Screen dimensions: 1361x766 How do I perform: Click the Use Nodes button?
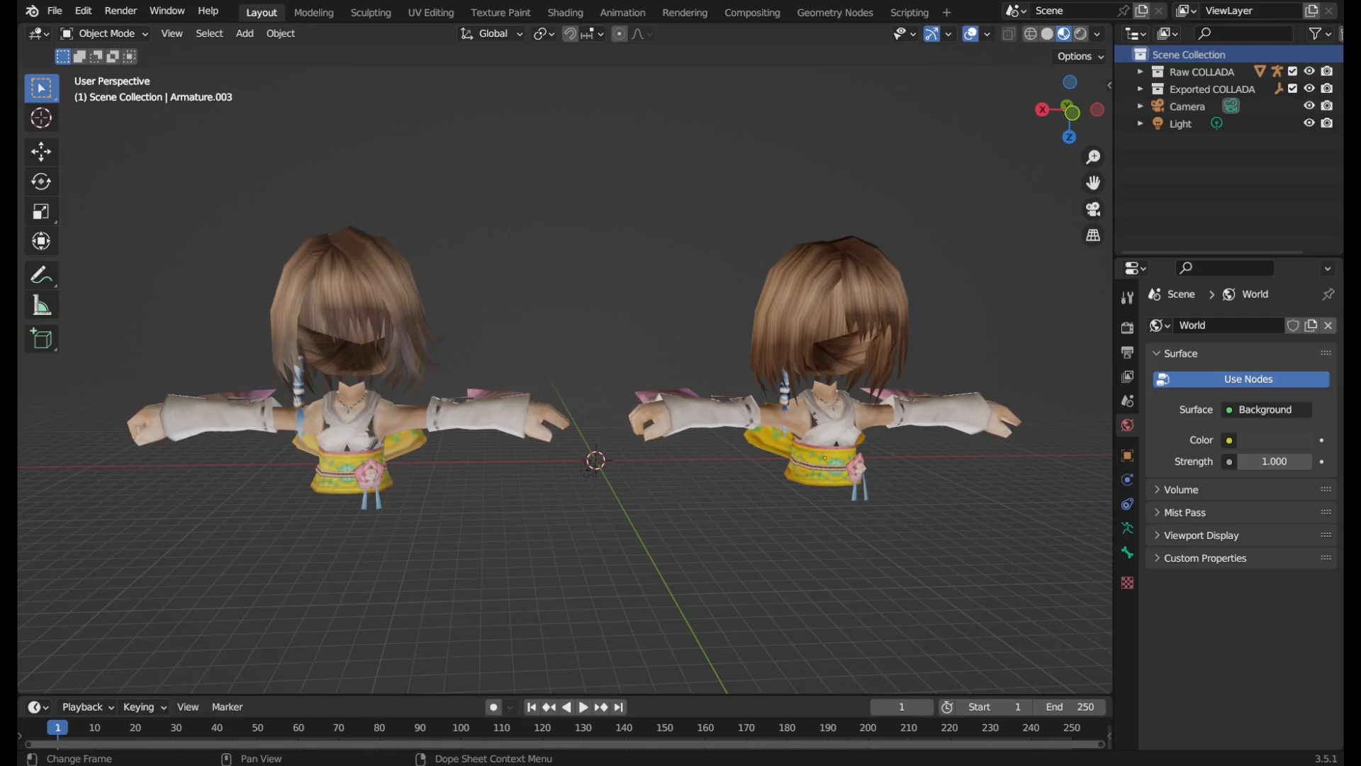click(1240, 379)
